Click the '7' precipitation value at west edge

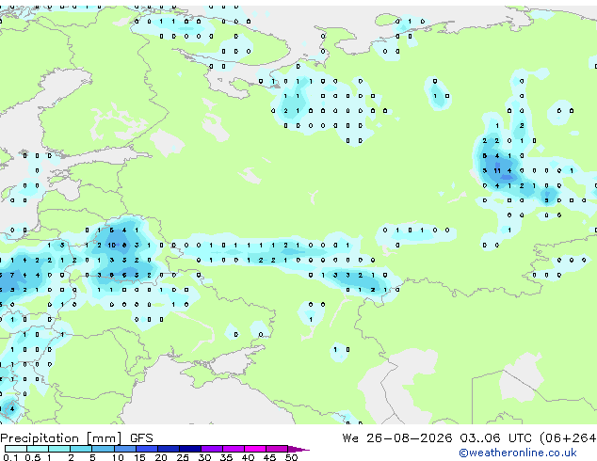tap(12, 275)
